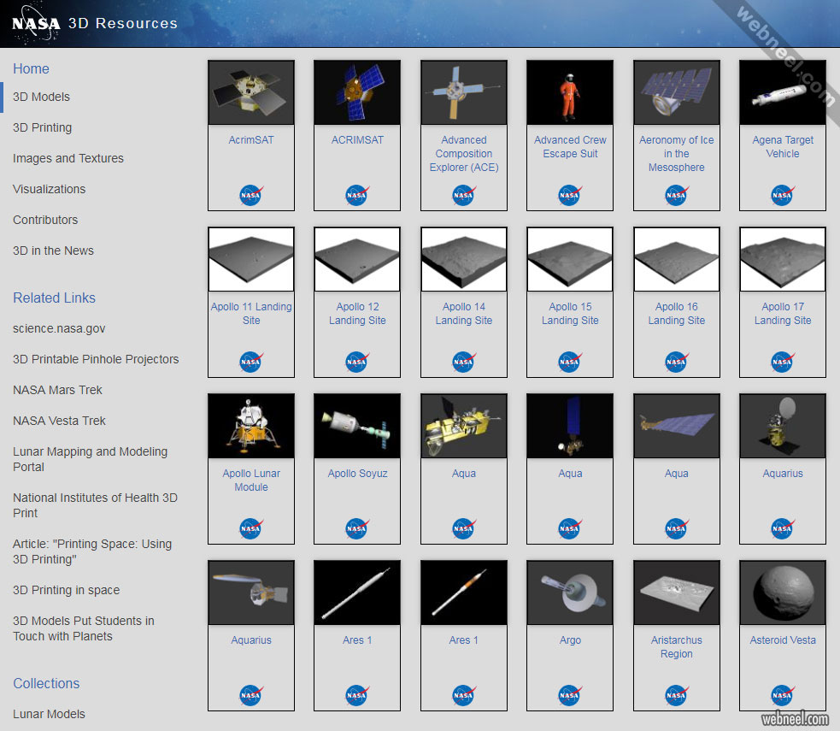Click NASA badge on Apollo Soyuz card

[x=357, y=528]
